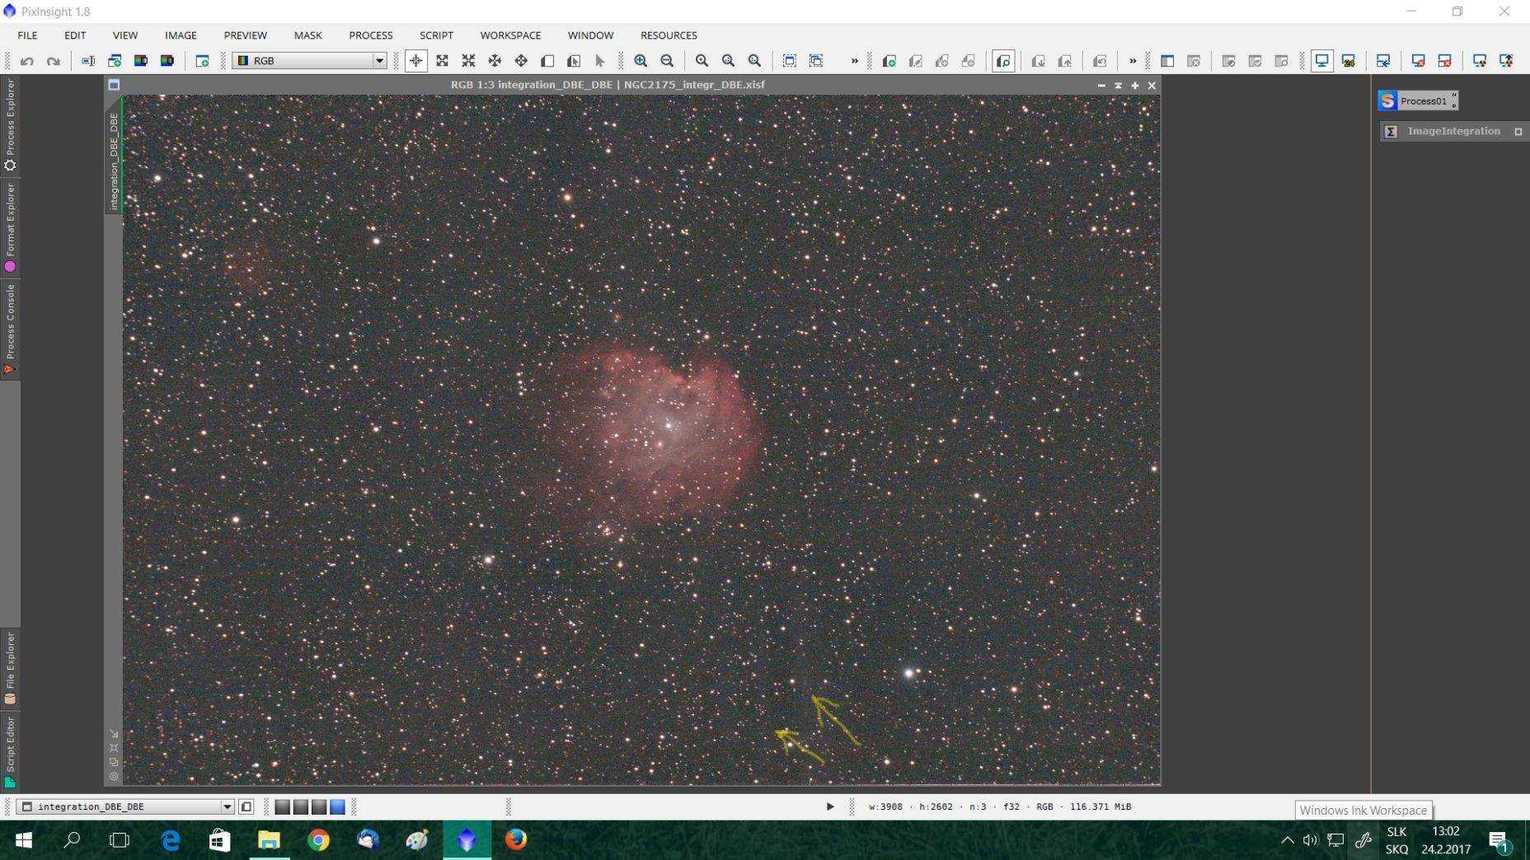
Task: Click the blue display mode swatch
Action: 338,807
